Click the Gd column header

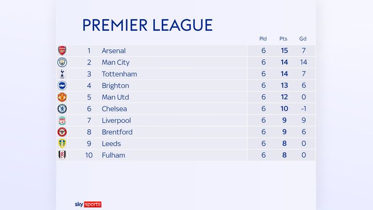(x=303, y=39)
